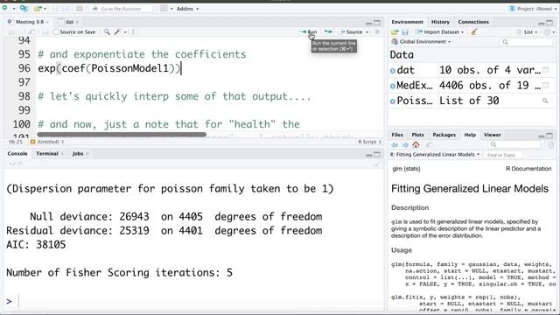Open the code tools wand dropdown arrow

125,32
